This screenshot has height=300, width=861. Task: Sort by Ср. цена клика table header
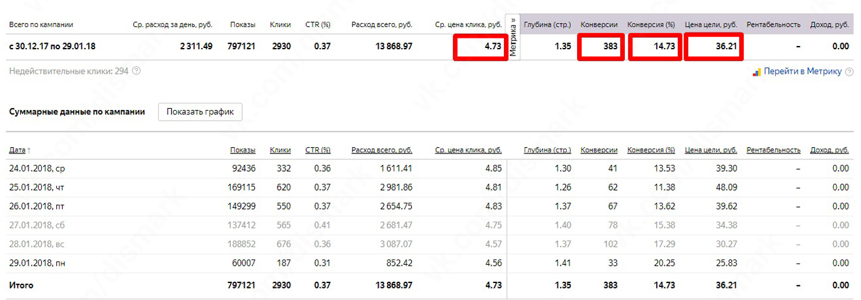[468, 150]
